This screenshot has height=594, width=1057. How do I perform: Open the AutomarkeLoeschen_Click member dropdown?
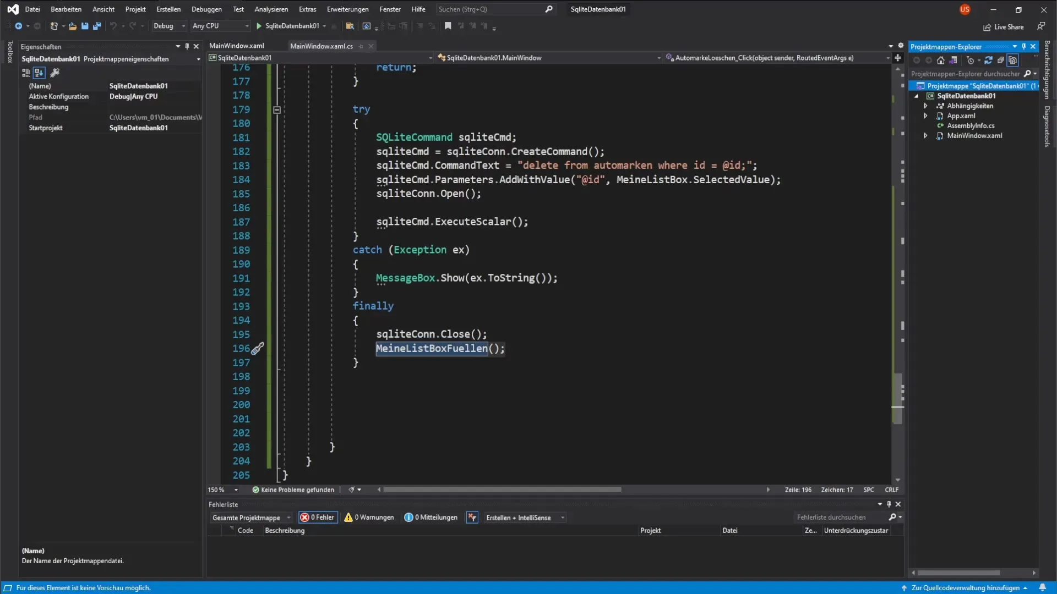(778, 58)
